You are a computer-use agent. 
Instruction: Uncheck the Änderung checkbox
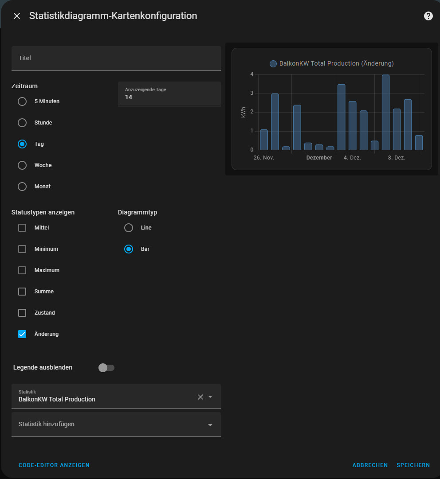pyautogui.click(x=22, y=334)
